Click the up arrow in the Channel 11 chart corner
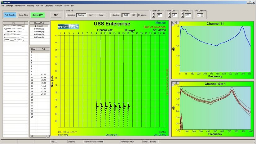 173,23
